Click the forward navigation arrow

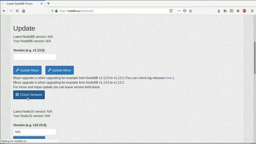click(x=11, y=11)
